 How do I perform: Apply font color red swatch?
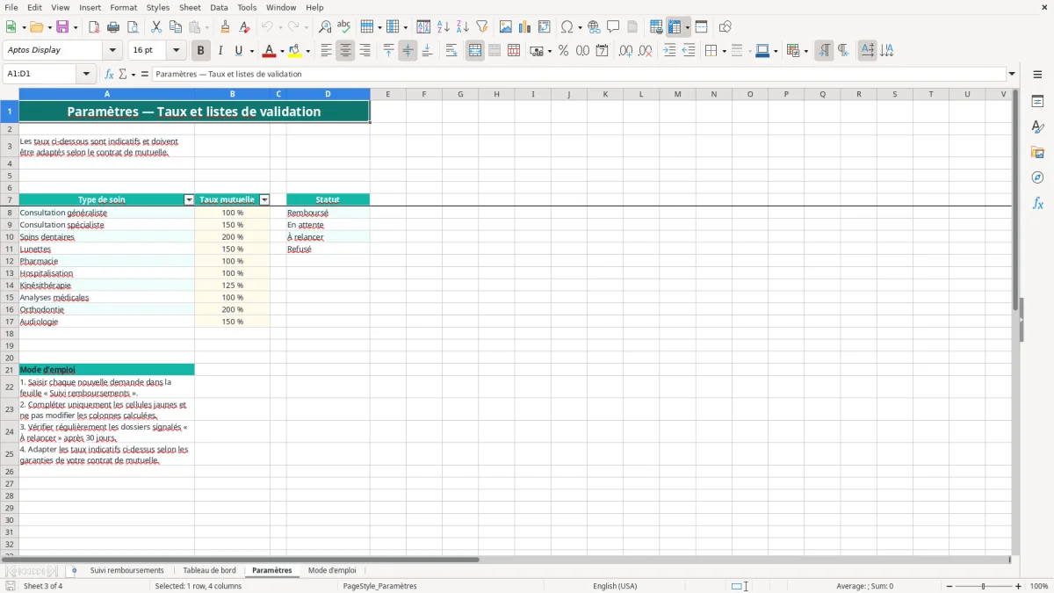pyautogui.click(x=270, y=51)
